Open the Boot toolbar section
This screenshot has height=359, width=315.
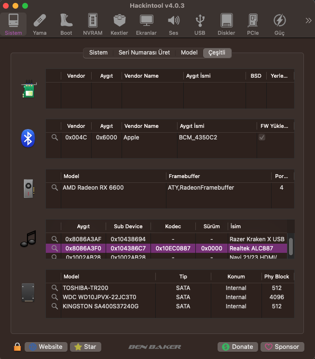66,25
